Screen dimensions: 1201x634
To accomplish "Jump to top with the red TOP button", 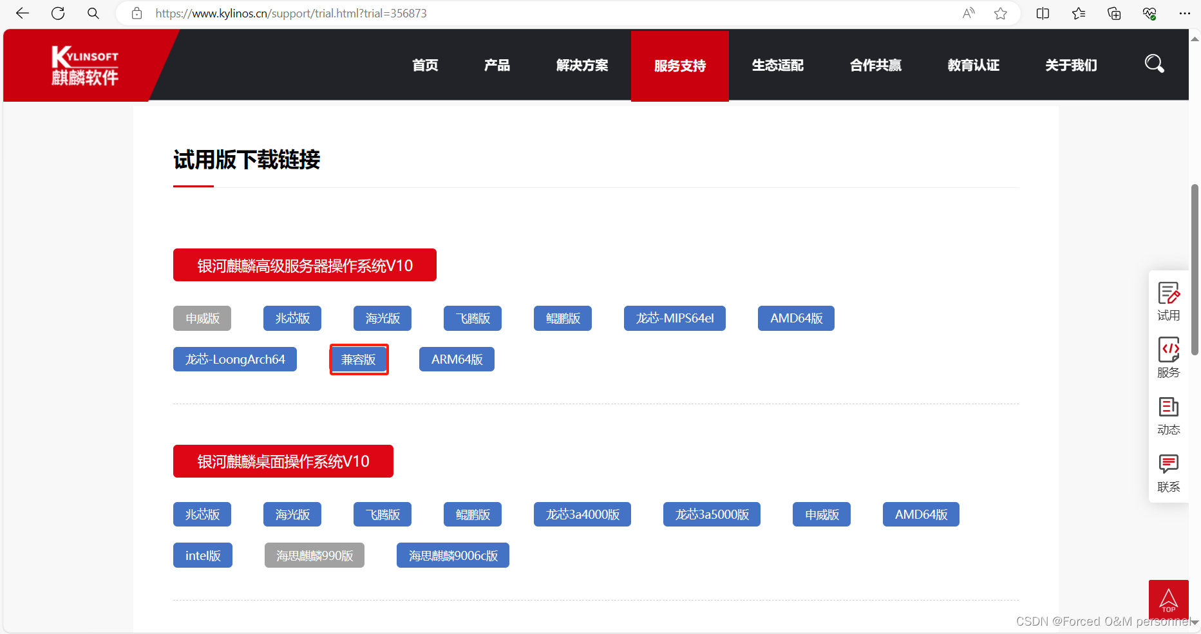I will tap(1169, 599).
